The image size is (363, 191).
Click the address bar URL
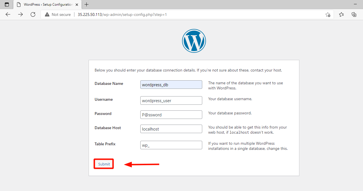122,14
